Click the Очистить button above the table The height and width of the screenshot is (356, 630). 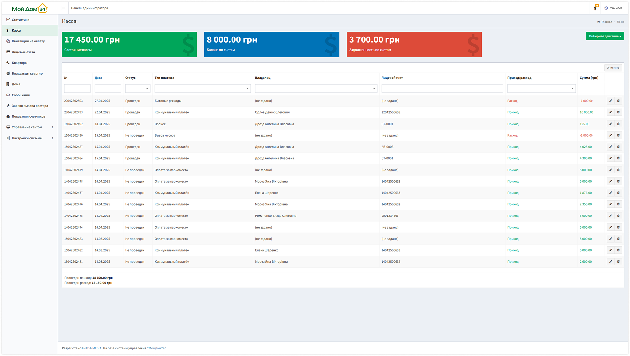613,67
